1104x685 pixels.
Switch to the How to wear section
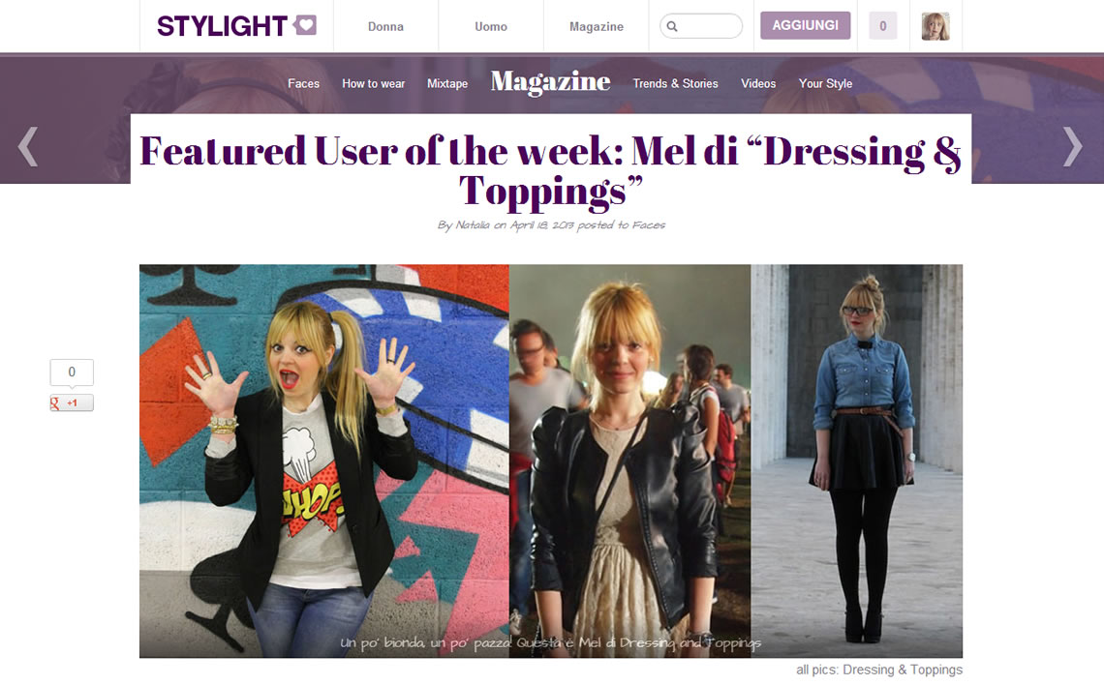pyautogui.click(x=373, y=84)
